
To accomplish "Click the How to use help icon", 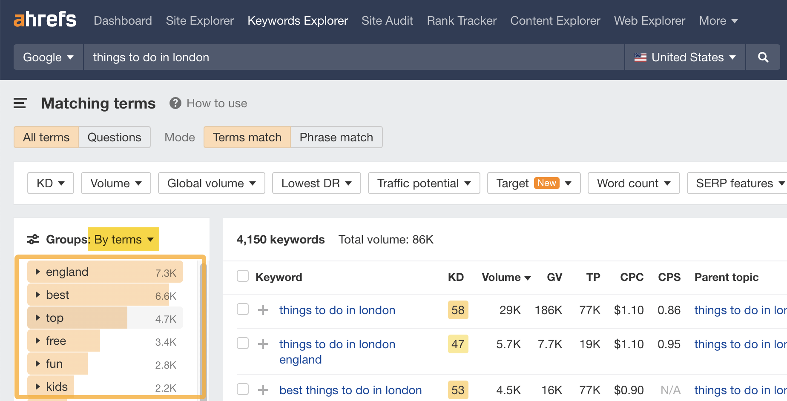I will point(175,103).
